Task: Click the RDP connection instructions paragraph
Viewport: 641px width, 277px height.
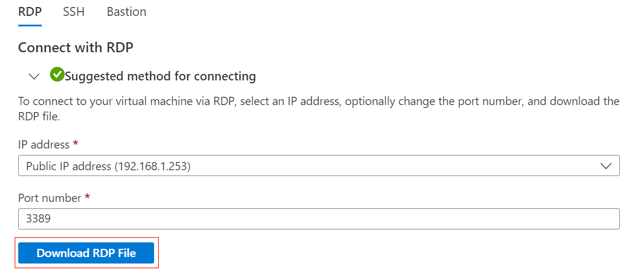Action: coord(319,102)
